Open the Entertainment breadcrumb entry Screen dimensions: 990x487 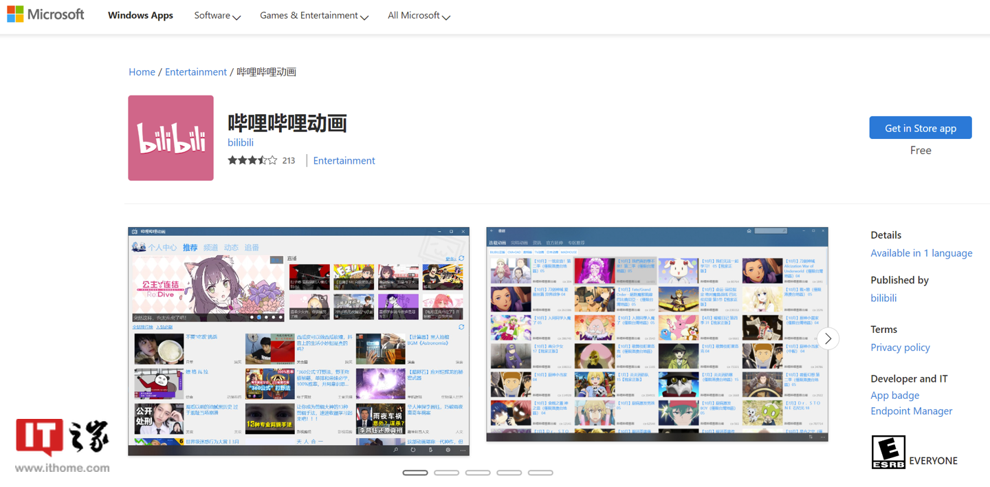[x=196, y=72]
